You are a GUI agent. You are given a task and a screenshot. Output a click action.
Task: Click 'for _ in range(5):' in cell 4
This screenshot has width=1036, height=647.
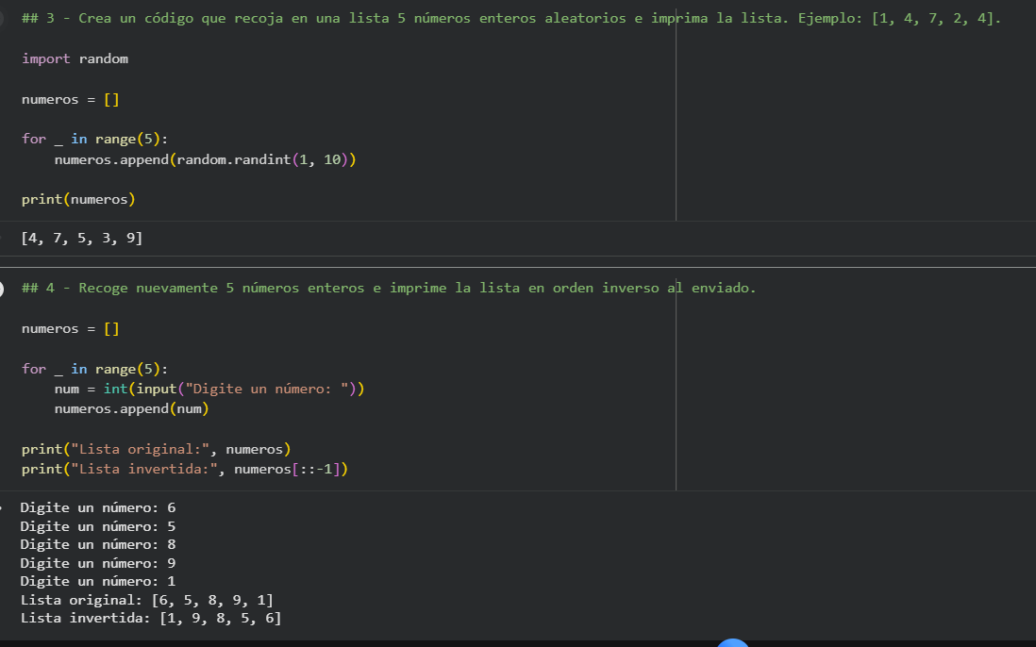click(95, 369)
